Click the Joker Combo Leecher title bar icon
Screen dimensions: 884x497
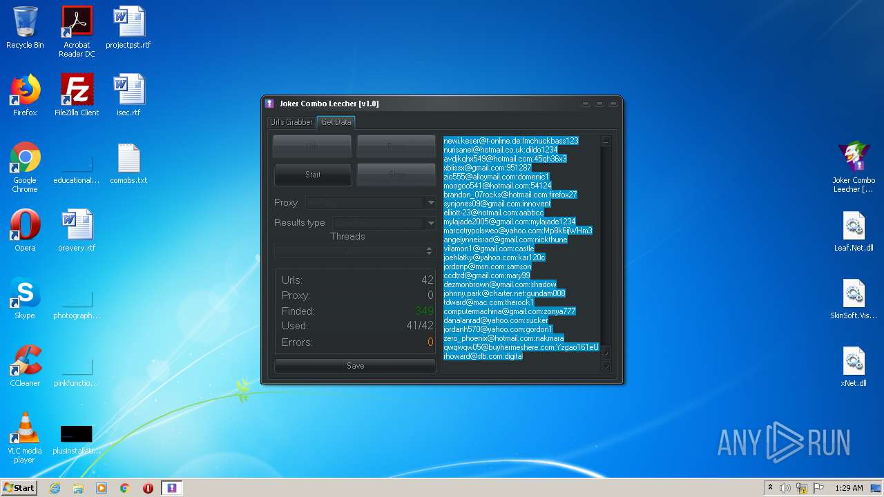click(270, 104)
